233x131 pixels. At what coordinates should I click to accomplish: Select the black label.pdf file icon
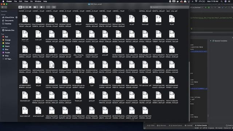[25, 110]
